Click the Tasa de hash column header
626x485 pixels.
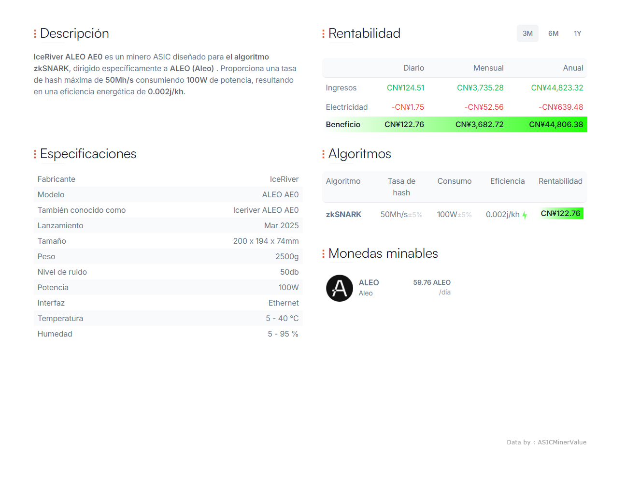(x=401, y=187)
